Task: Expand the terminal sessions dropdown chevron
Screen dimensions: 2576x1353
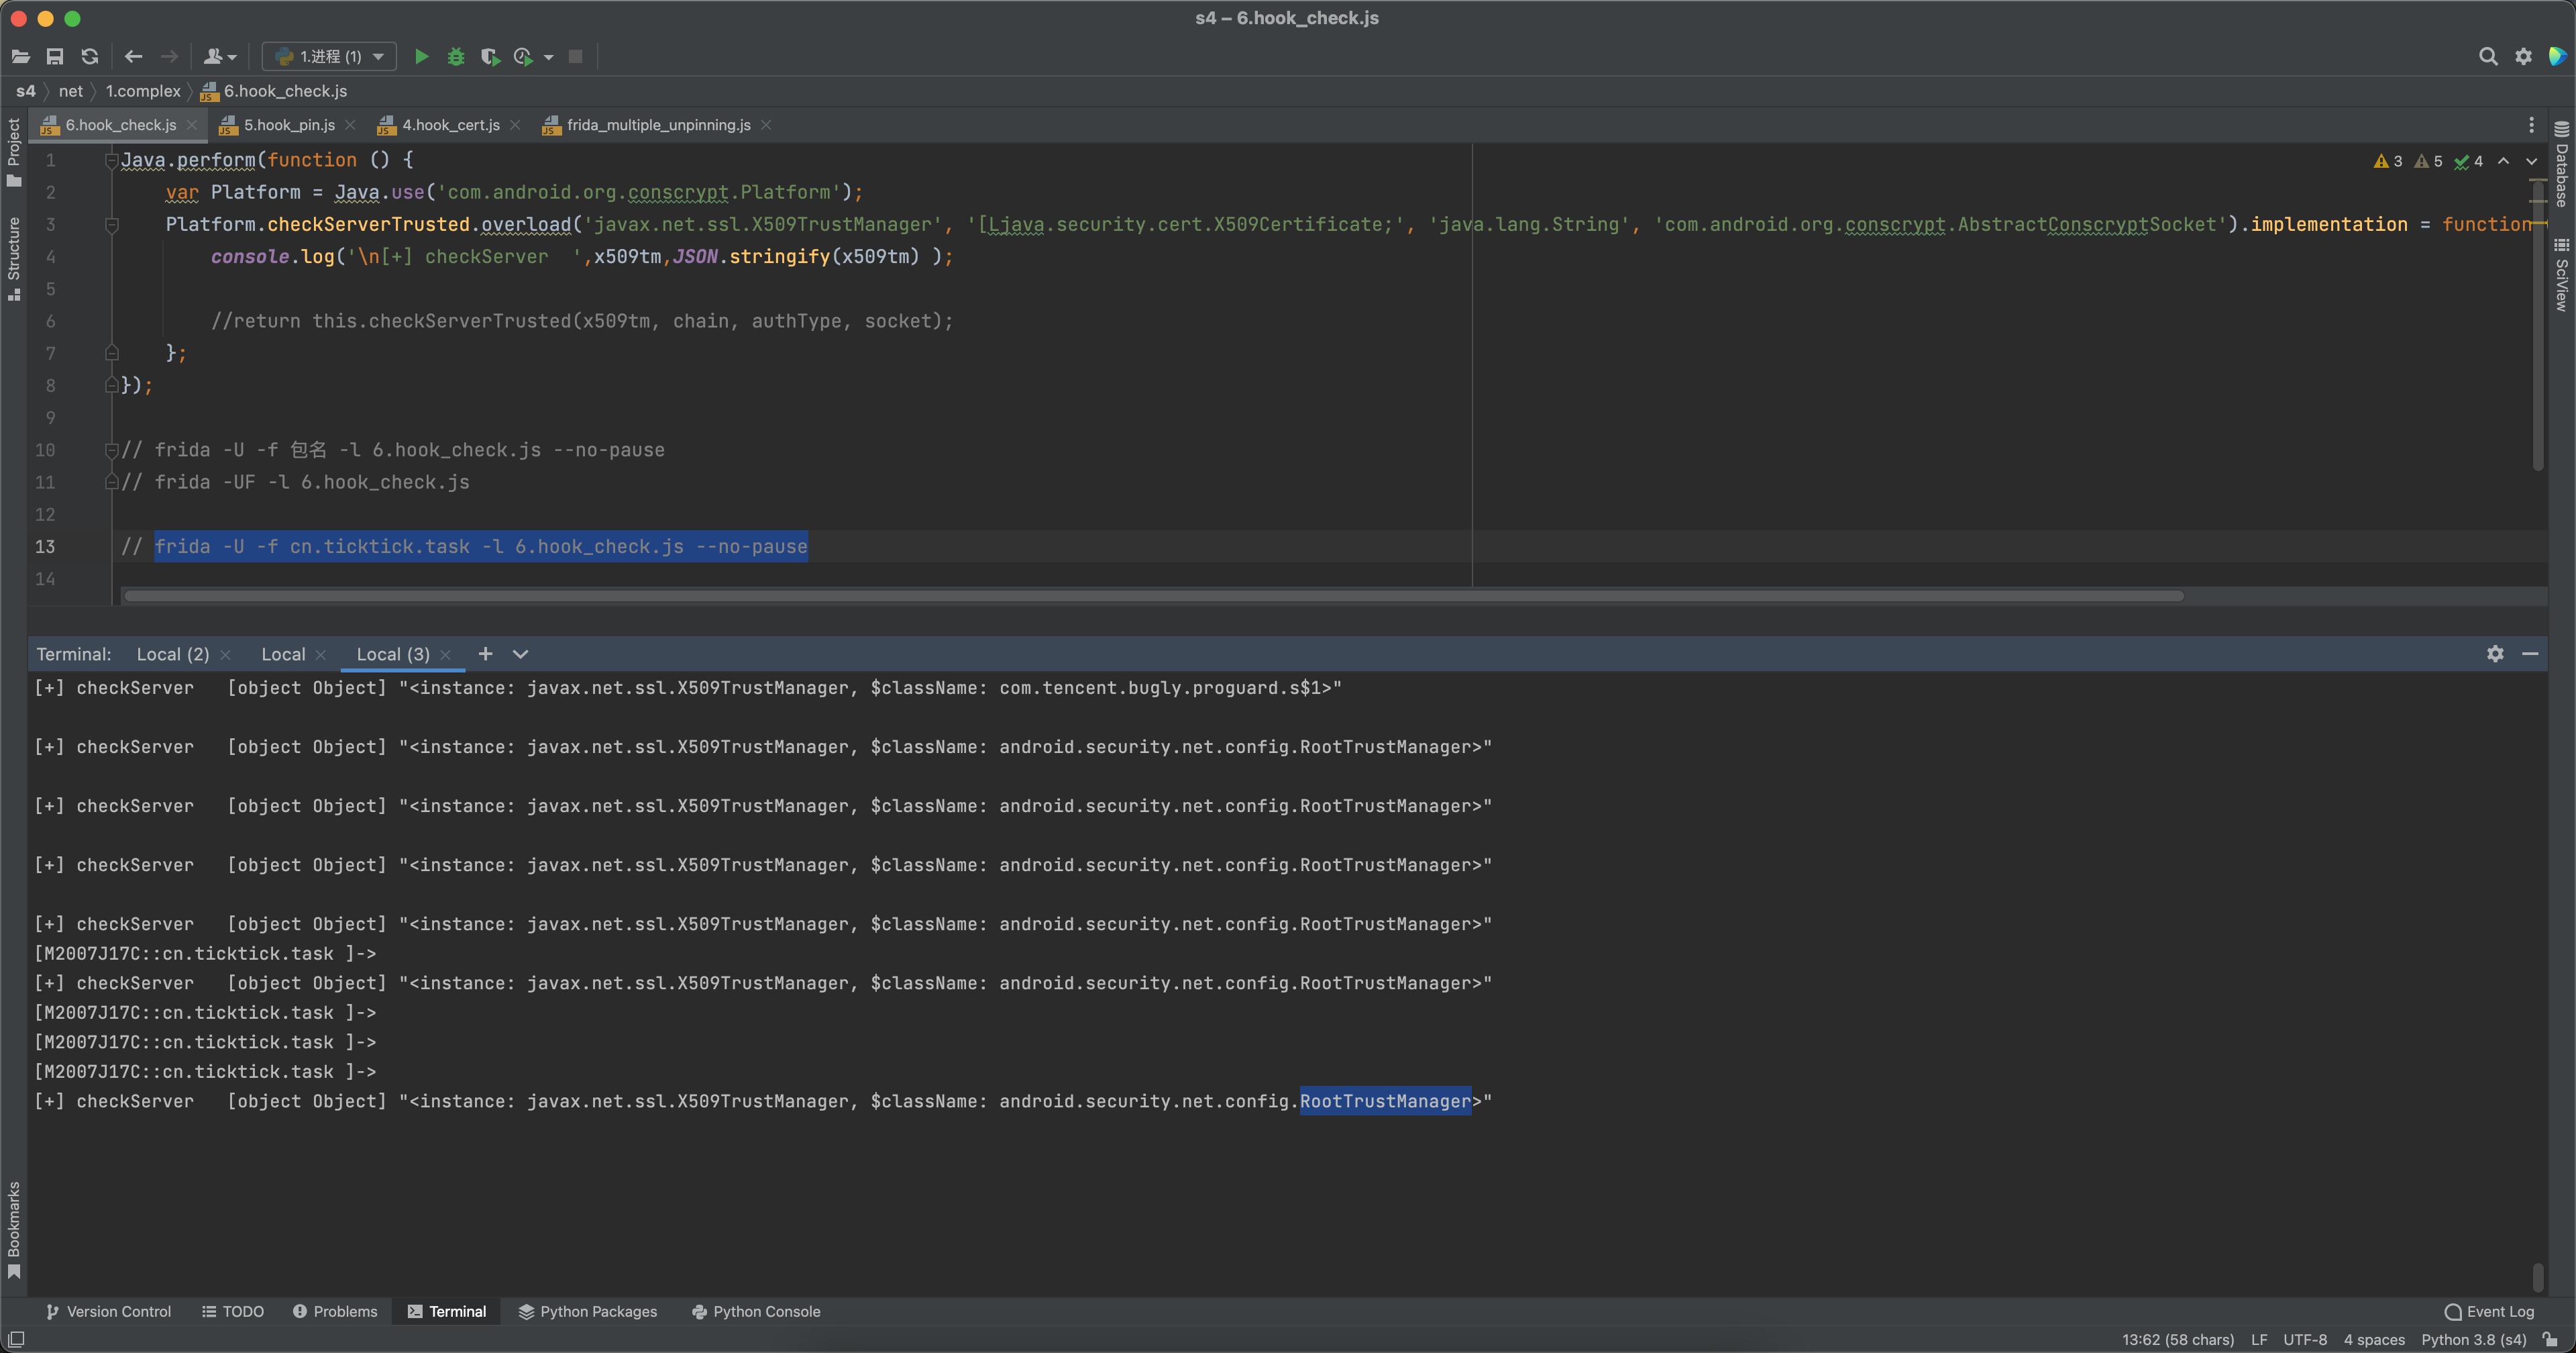Action: 520,654
